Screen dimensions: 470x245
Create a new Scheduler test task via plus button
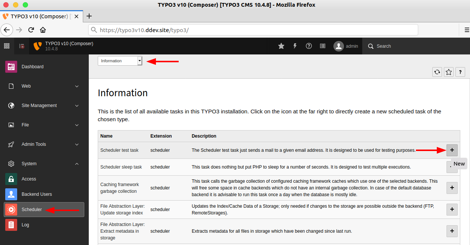(452, 150)
